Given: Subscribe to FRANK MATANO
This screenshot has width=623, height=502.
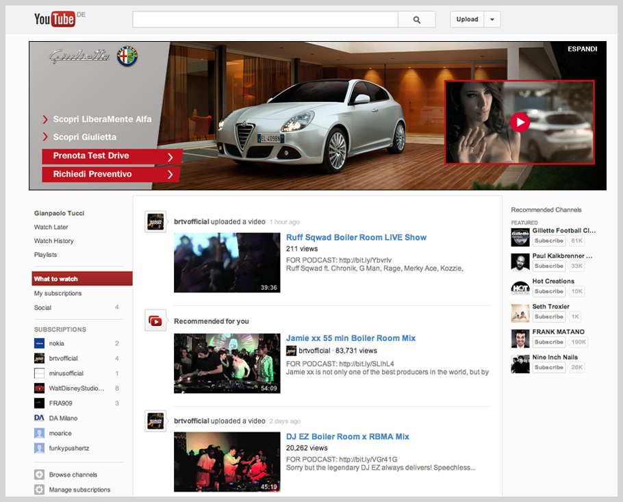Looking at the screenshot, I should 548,342.
